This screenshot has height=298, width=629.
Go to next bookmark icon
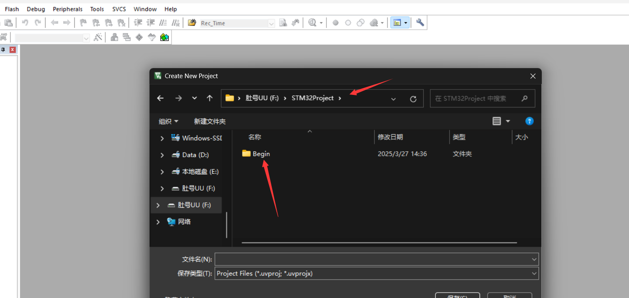click(x=109, y=23)
